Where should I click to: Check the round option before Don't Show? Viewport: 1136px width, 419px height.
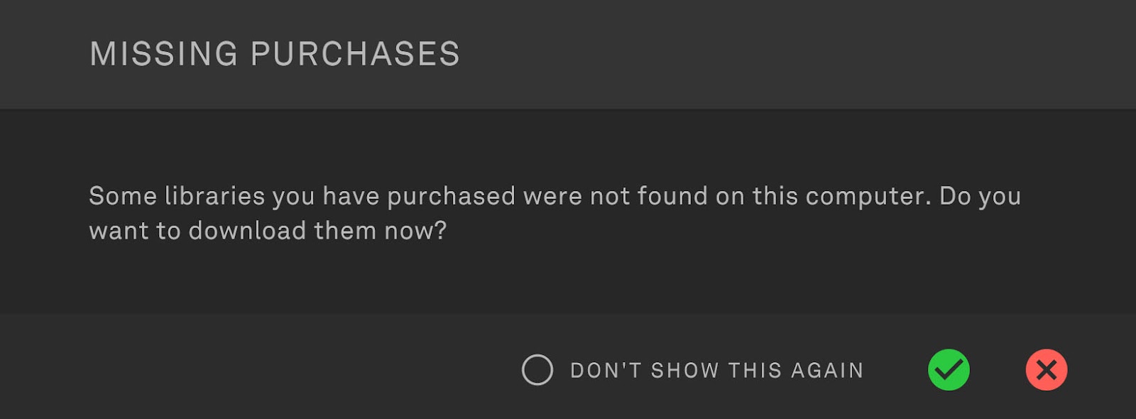click(x=537, y=370)
